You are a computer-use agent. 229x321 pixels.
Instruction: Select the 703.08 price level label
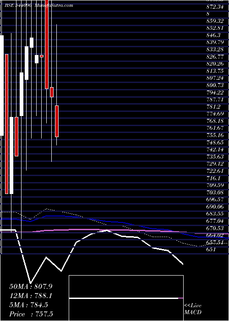214,192
